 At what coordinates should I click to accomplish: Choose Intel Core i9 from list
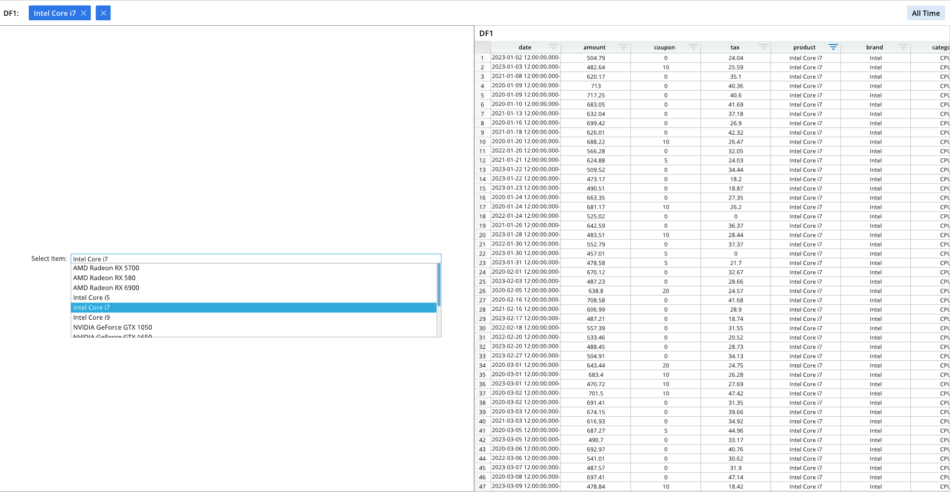(254, 317)
